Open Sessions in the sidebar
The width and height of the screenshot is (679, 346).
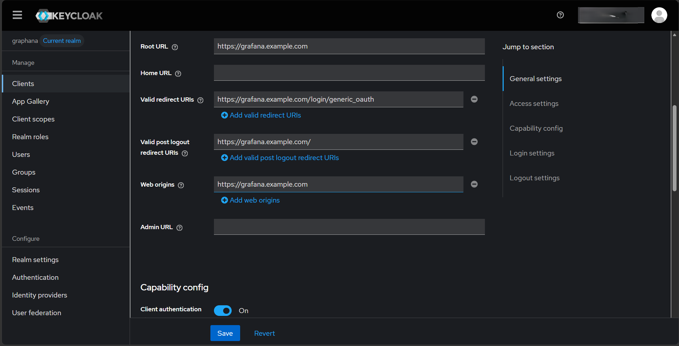click(66, 190)
